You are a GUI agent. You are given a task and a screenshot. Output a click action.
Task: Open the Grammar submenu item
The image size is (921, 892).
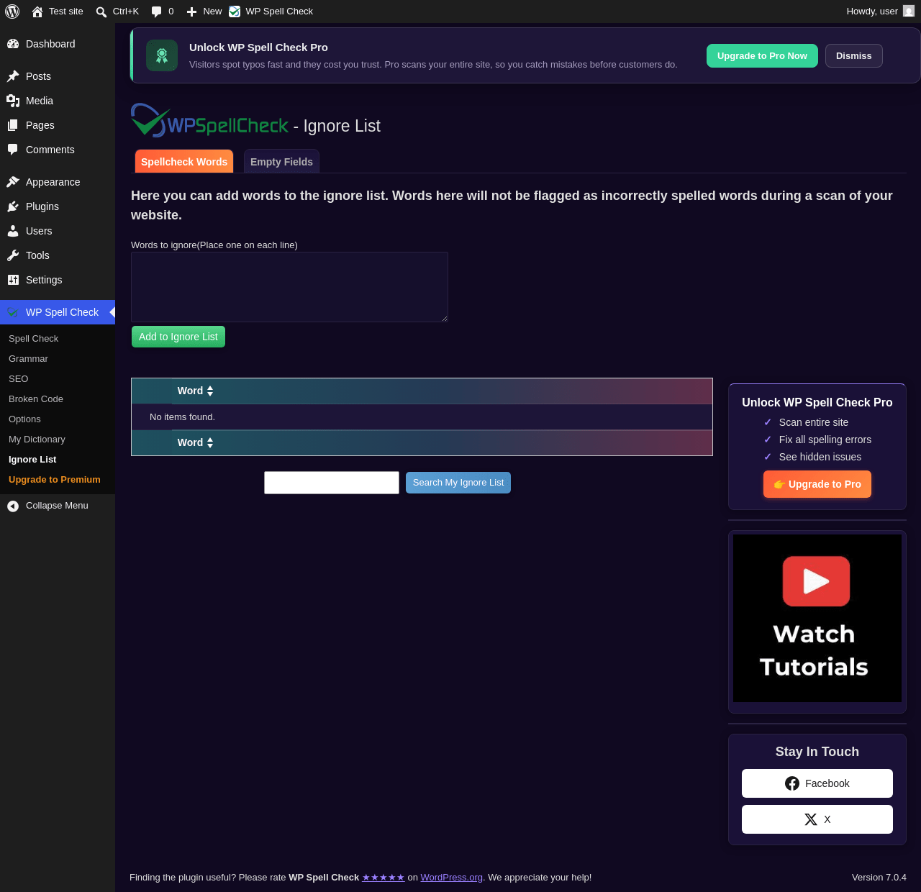[29, 359]
